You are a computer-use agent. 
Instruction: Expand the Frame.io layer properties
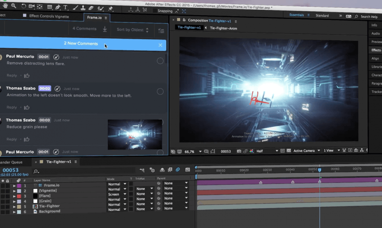pos(14,186)
